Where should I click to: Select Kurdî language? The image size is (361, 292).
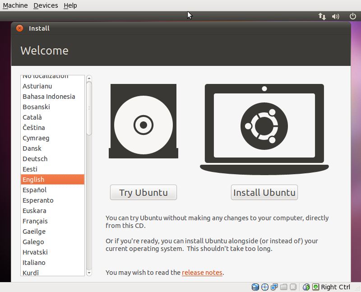[52, 272]
